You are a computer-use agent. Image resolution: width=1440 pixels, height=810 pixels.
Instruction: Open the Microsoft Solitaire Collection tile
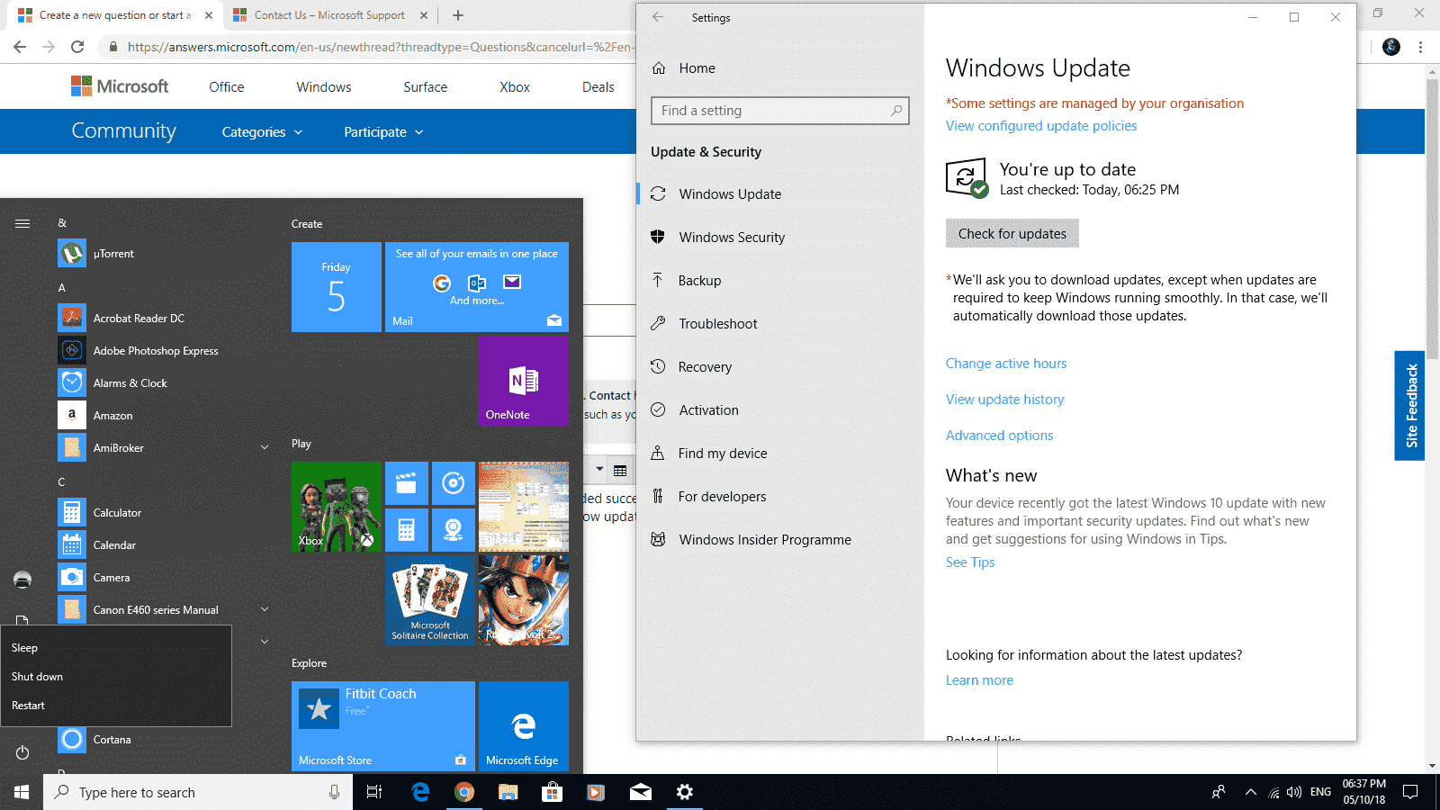coord(429,600)
